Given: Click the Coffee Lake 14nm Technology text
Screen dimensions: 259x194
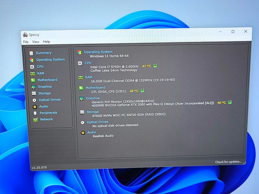Looking at the screenshot, I should 114,70.
